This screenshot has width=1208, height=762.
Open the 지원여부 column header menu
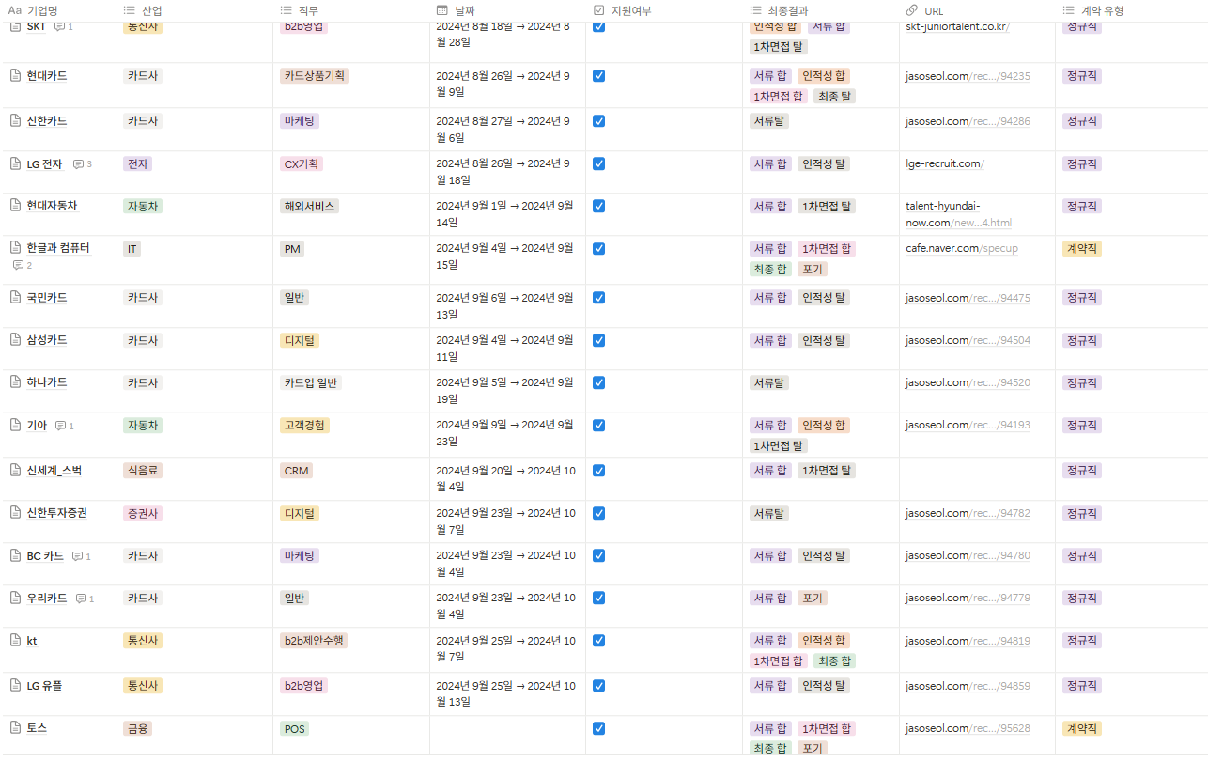click(x=664, y=10)
